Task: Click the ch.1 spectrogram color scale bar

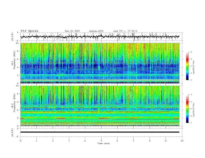Action: tap(187, 66)
